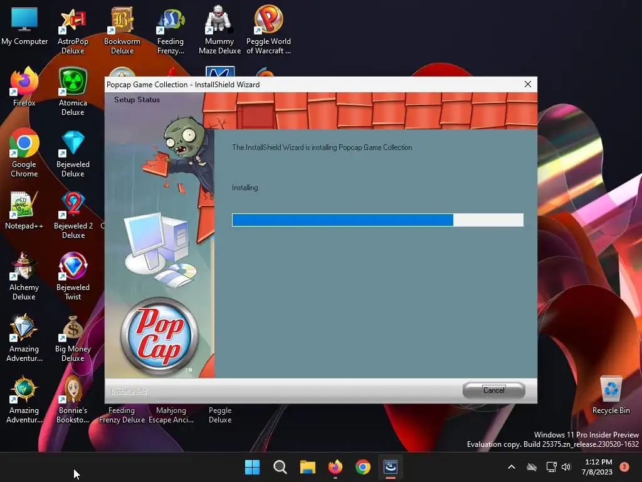The height and width of the screenshot is (482, 642).
Task: Select the Atomica Deluxe shortcut
Action: click(73, 92)
